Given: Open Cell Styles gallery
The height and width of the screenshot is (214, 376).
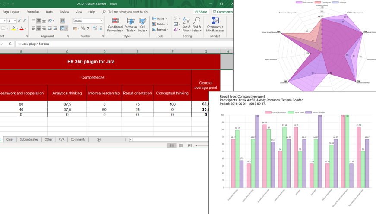Looking at the screenshot, I should click(x=142, y=25).
